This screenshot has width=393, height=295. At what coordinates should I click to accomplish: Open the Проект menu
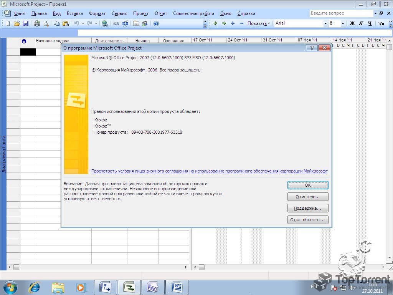coord(141,13)
